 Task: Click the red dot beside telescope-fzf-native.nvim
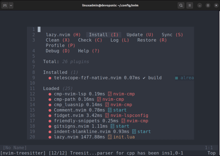(x=50, y=78)
